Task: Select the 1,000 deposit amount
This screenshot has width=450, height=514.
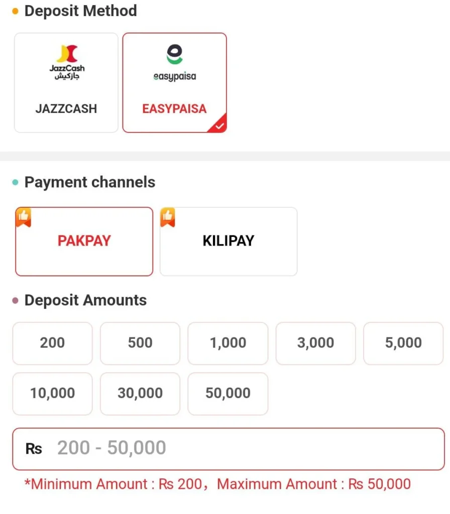Action: click(228, 343)
